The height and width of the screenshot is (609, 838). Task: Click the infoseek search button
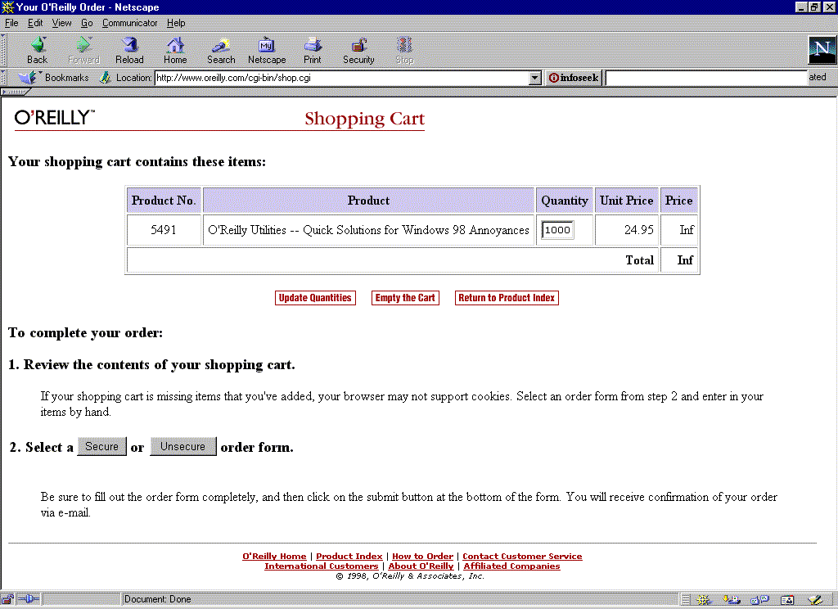tap(574, 78)
